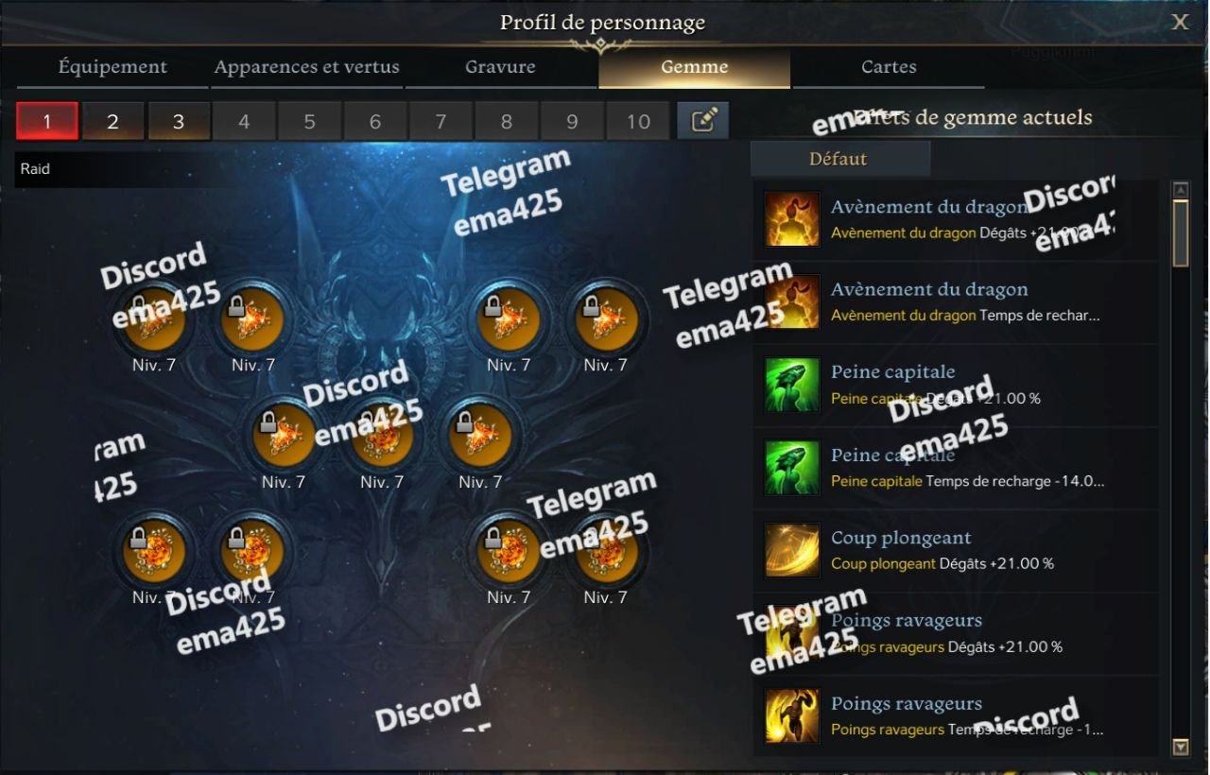Click the Poings ravageurs cooldown skill icon
1210x775 pixels.
792,716
